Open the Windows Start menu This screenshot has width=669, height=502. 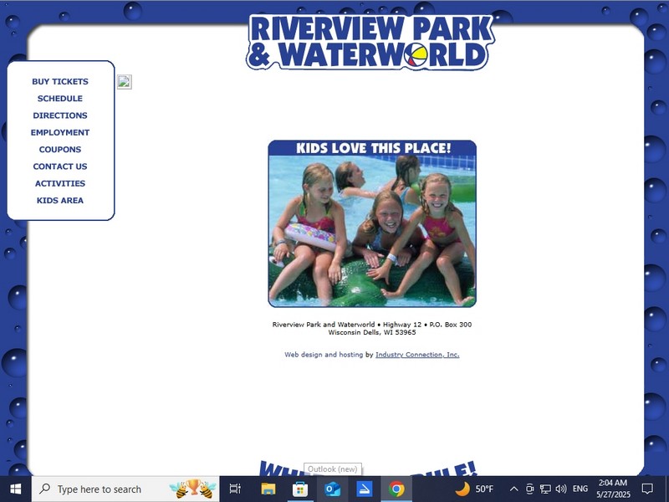point(15,489)
